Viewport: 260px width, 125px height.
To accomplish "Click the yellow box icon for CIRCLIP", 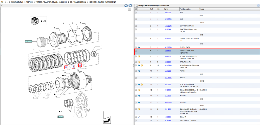I will pyautogui.click(x=139, y=62).
